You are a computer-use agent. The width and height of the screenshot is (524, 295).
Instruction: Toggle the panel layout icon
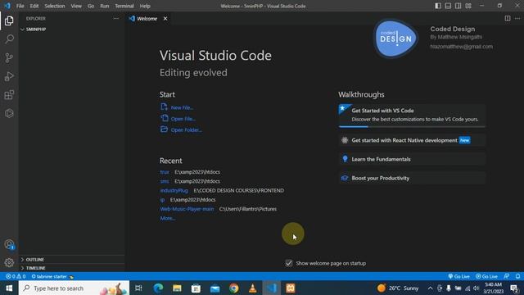click(x=448, y=6)
